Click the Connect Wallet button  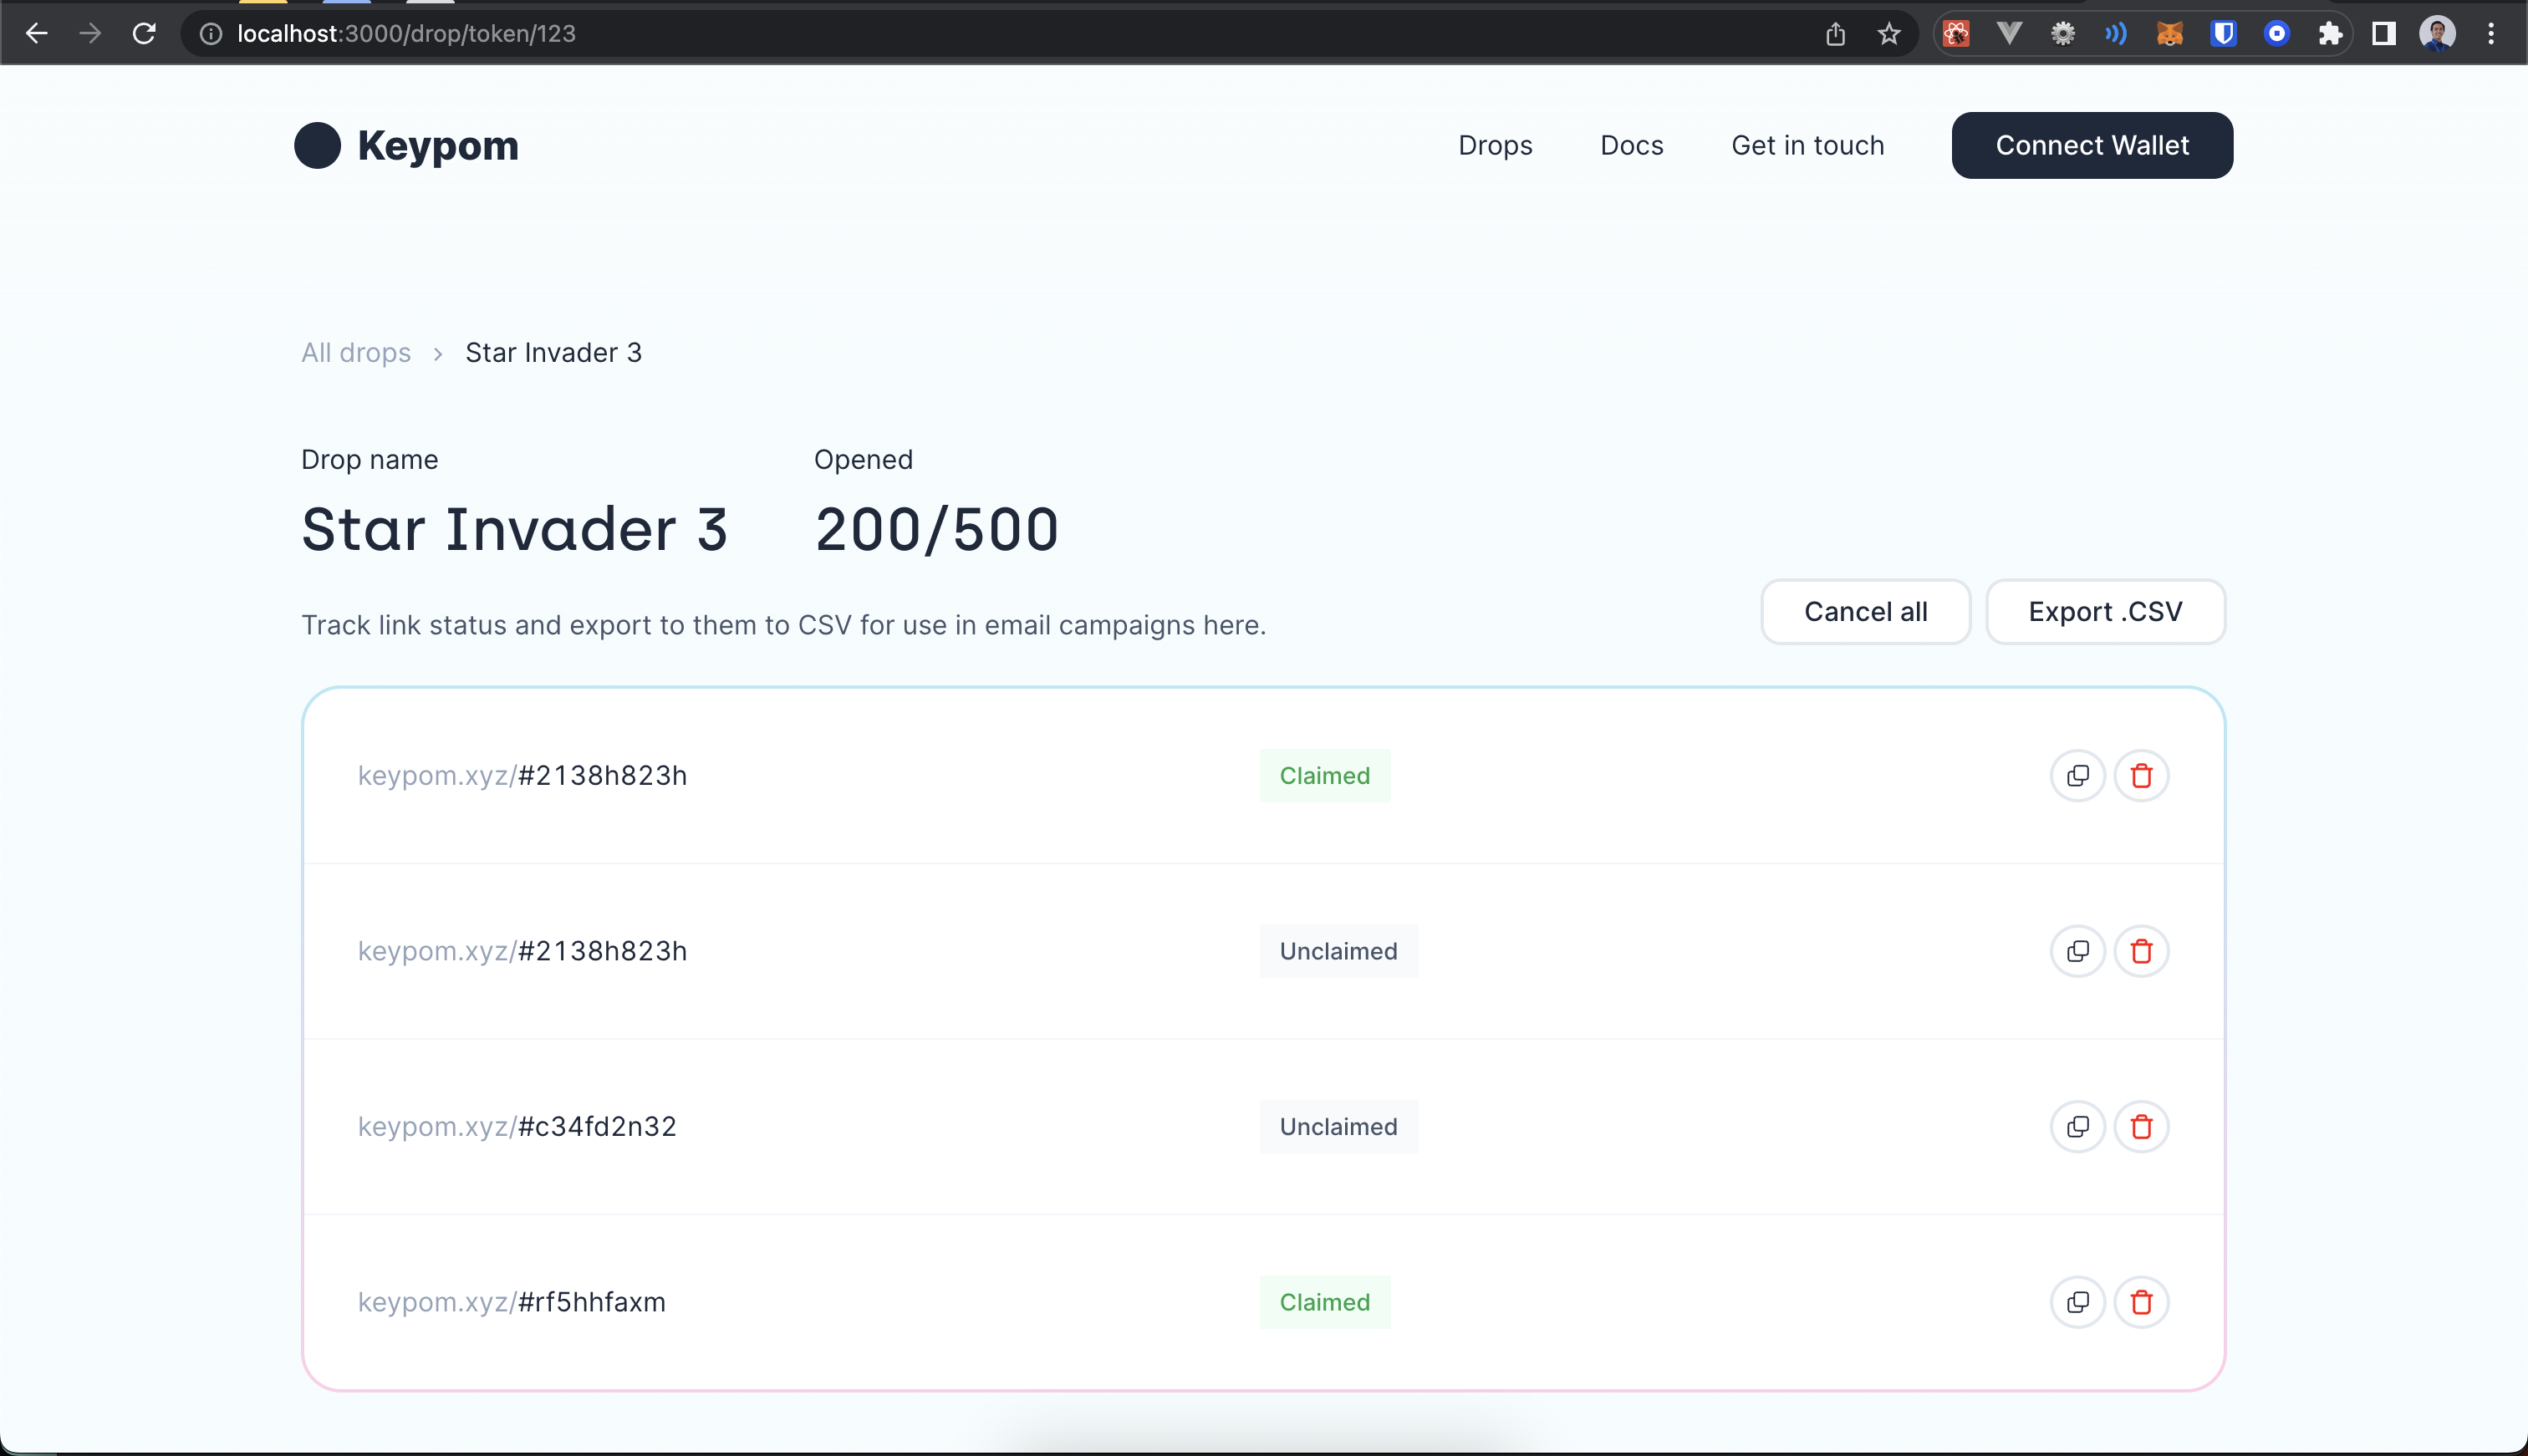click(x=2092, y=145)
